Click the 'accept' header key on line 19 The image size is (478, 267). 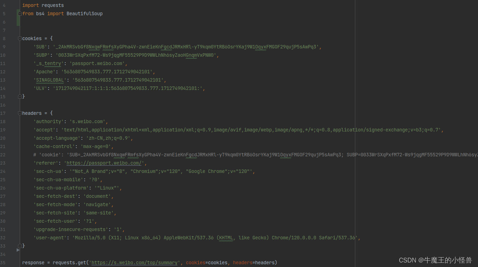tap(44, 130)
